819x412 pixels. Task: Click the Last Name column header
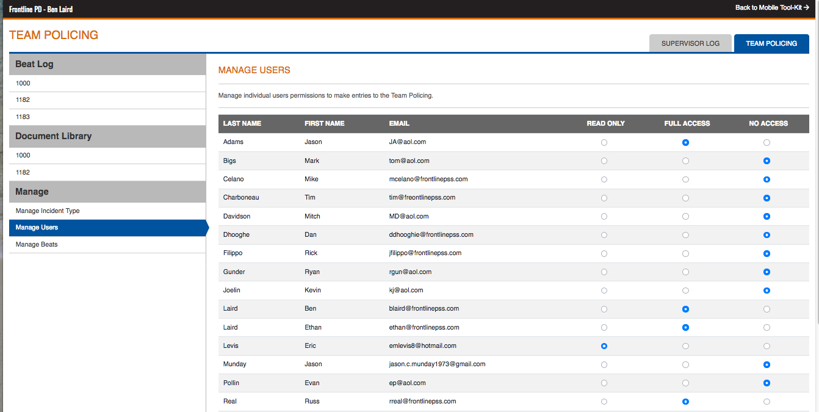pyautogui.click(x=242, y=123)
